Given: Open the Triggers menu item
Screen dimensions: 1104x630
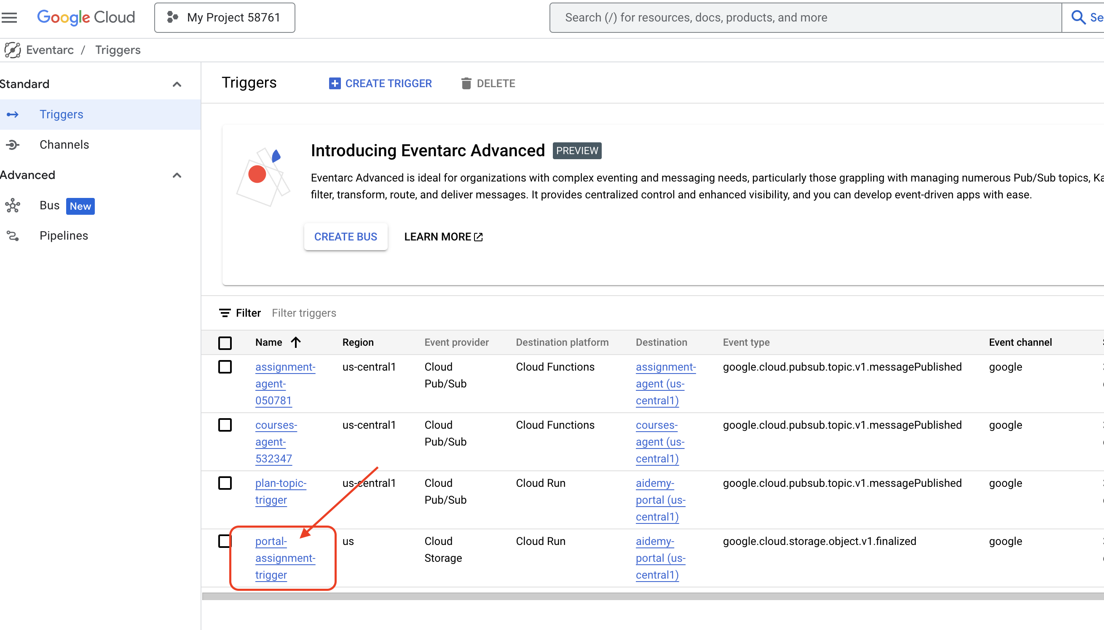Looking at the screenshot, I should click(x=62, y=115).
